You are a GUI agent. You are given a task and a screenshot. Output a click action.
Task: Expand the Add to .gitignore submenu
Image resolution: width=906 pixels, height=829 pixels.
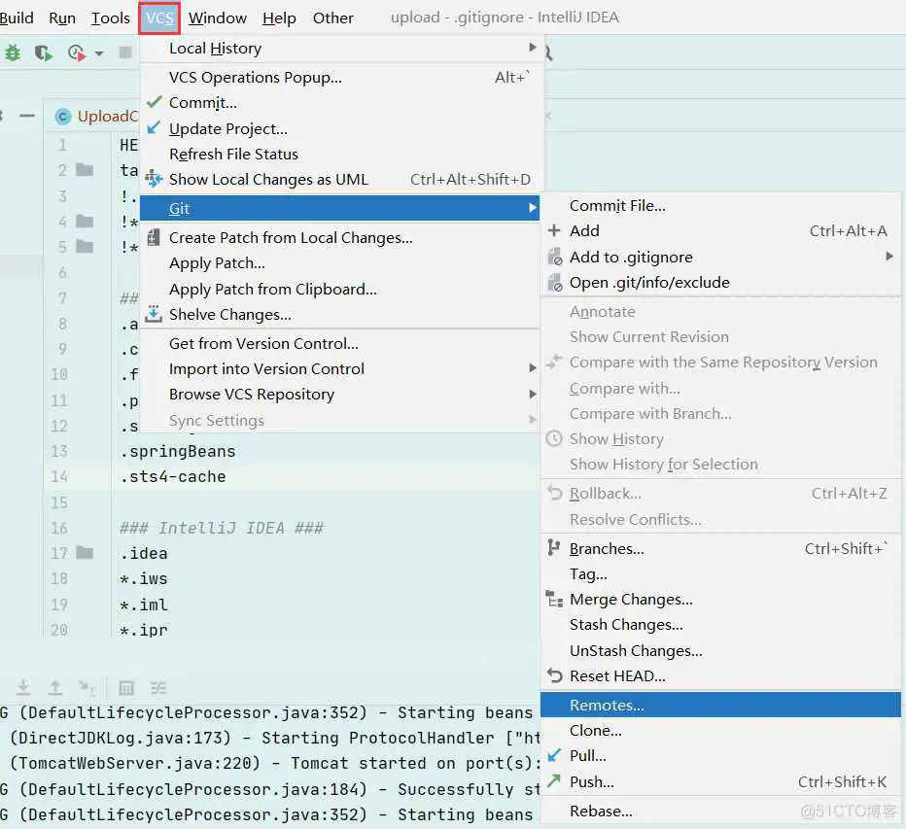(889, 257)
